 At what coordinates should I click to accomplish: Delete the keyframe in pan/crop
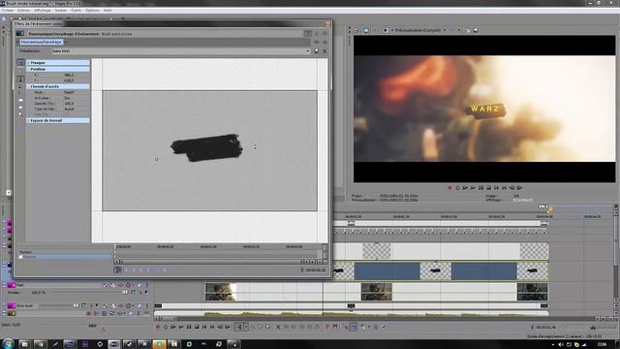(165, 270)
